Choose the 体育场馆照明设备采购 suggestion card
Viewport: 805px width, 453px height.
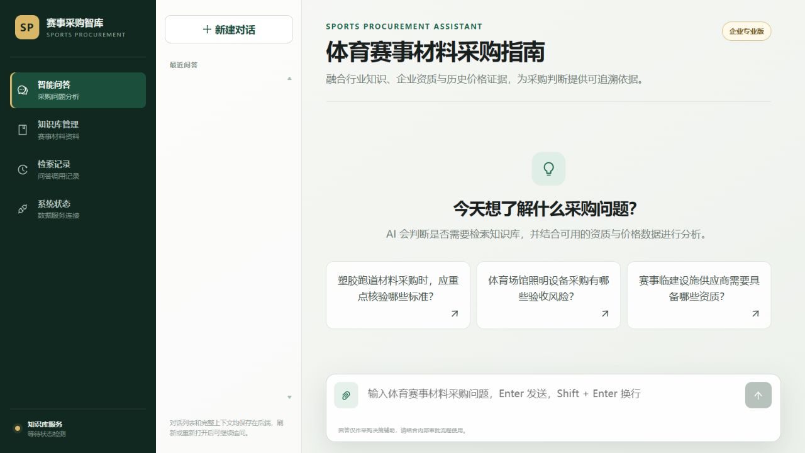tap(548, 295)
